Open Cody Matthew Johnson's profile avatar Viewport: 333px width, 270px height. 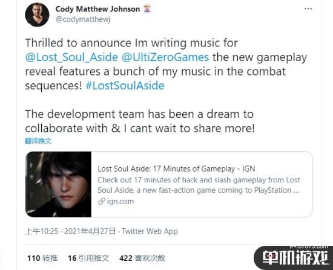(x=37, y=14)
